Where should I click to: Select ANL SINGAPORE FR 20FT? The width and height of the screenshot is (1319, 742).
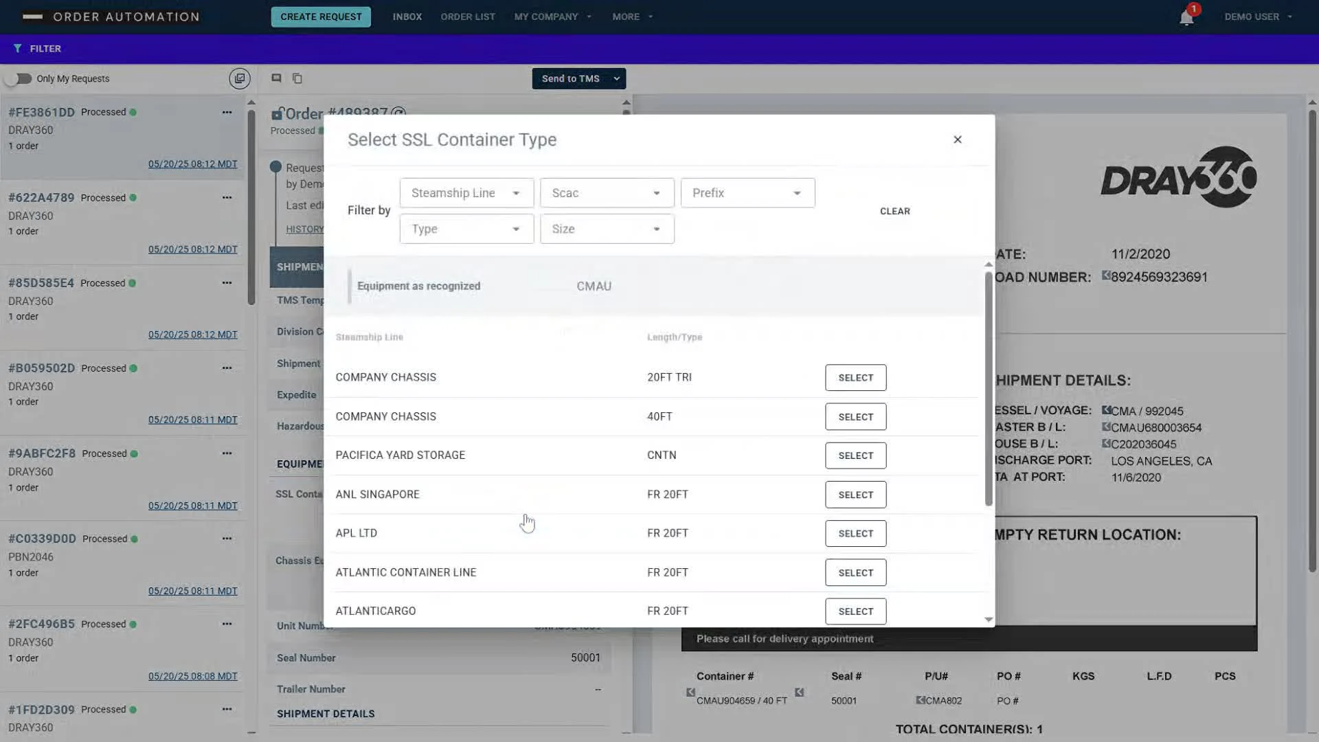pos(855,495)
